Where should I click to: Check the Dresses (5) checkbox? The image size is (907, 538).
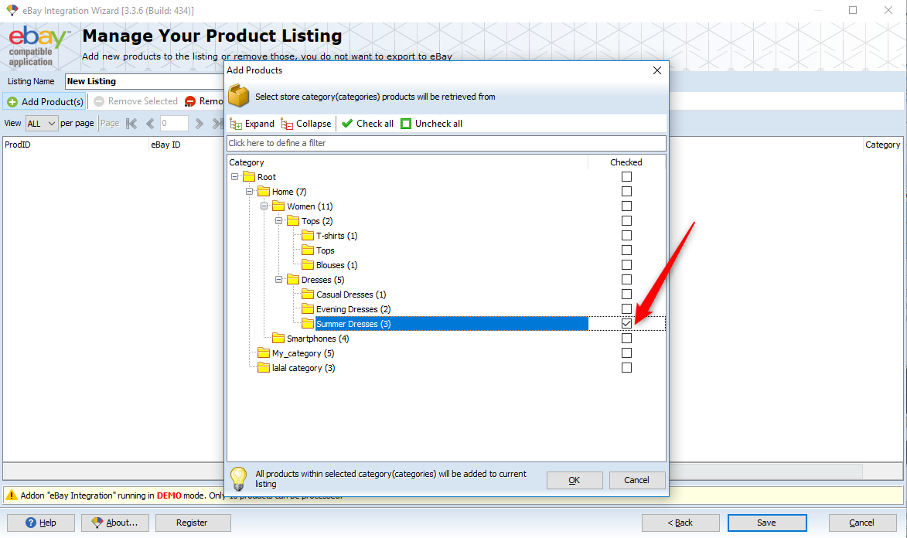coord(626,279)
